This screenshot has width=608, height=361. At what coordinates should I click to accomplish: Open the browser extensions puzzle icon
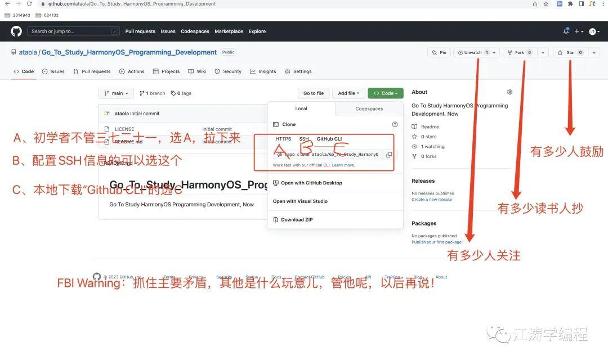[570, 4]
